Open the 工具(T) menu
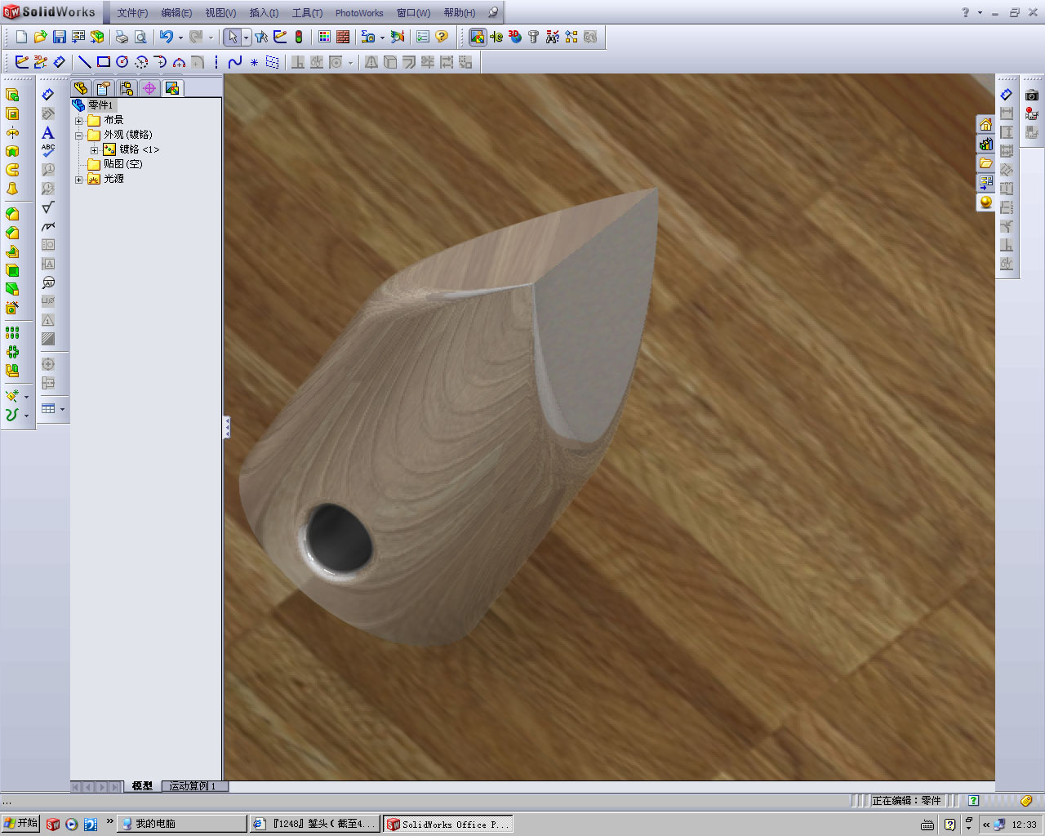 [x=307, y=13]
